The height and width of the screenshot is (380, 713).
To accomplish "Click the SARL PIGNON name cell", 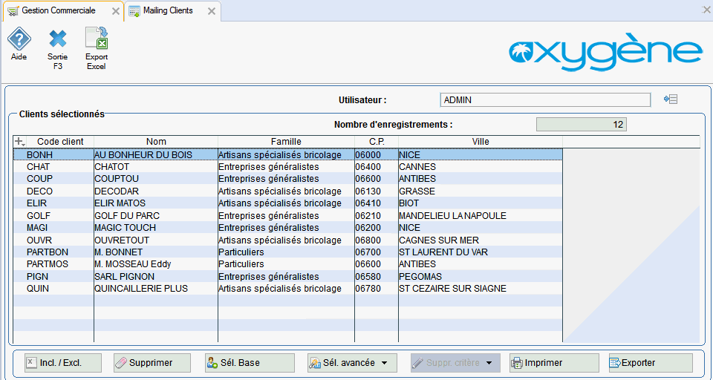I will pyautogui.click(x=156, y=276).
